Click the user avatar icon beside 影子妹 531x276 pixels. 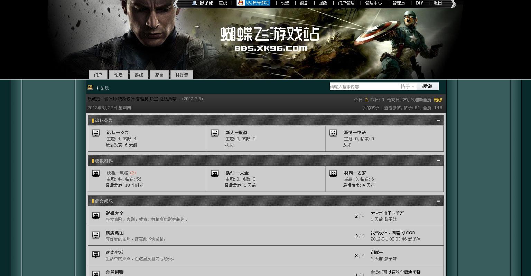194,3
